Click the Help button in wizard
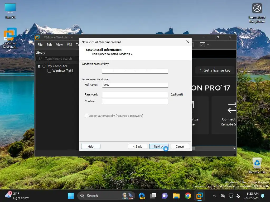 pos(91,146)
